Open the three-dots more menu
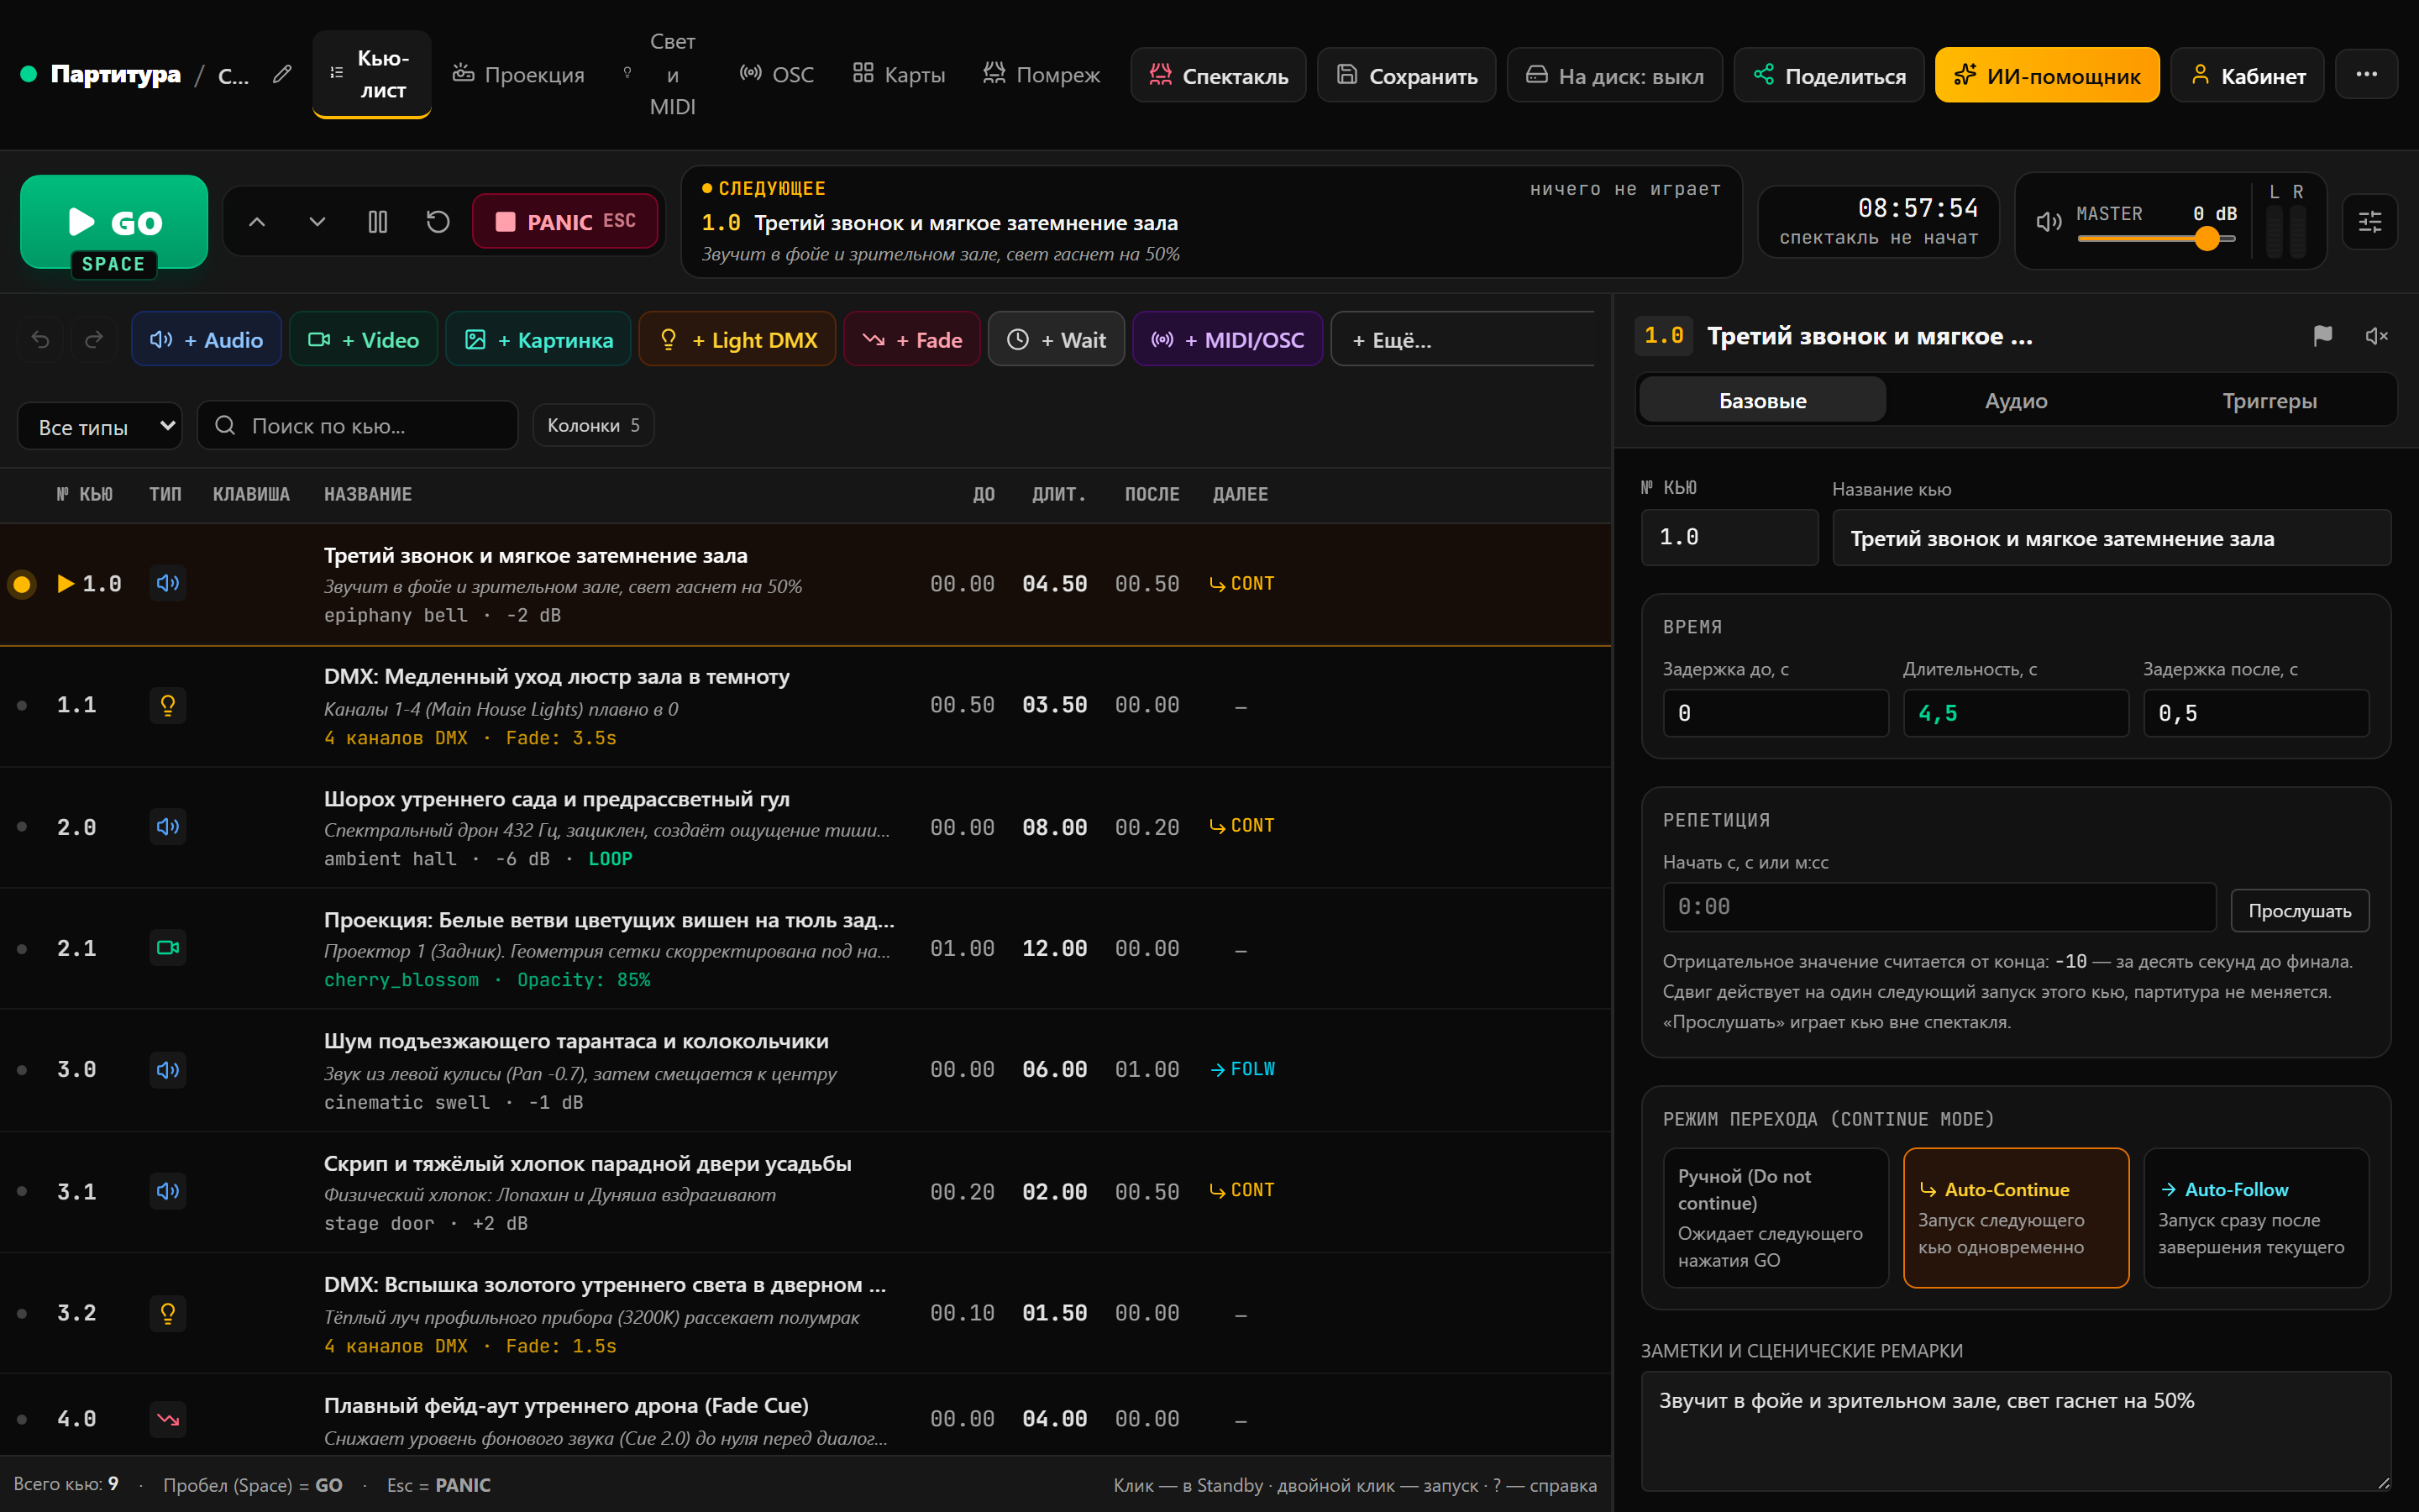This screenshot has height=1512, width=2419. click(x=2366, y=75)
